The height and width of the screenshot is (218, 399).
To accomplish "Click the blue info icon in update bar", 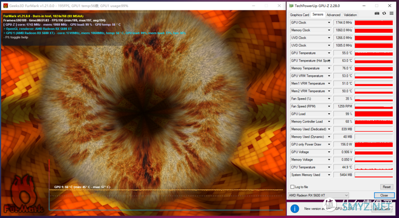I will click(x=295, y=209).
